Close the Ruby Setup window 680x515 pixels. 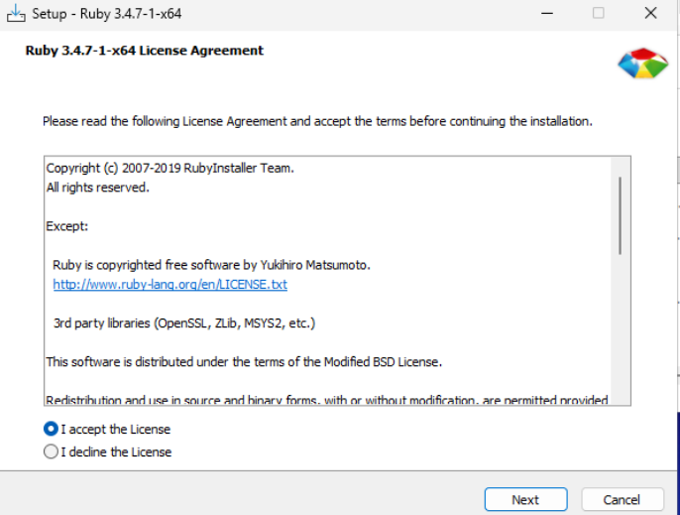649,14
